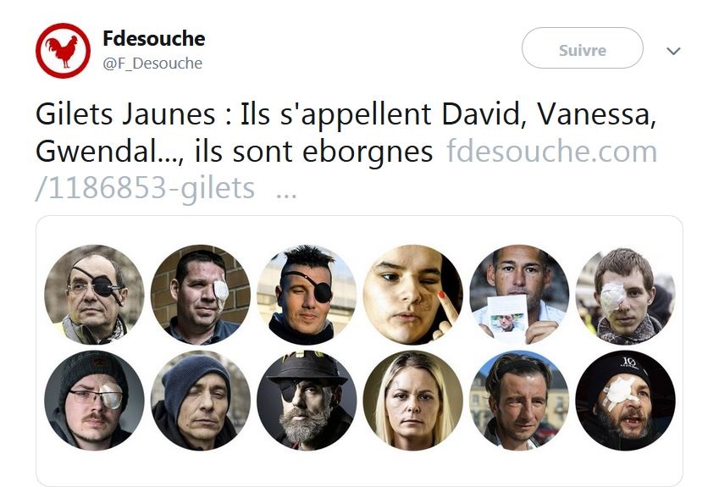Open portrait of man with glasses and black eye patch
The width and height of the screenshot is (719, 487).
coord(94,295)
